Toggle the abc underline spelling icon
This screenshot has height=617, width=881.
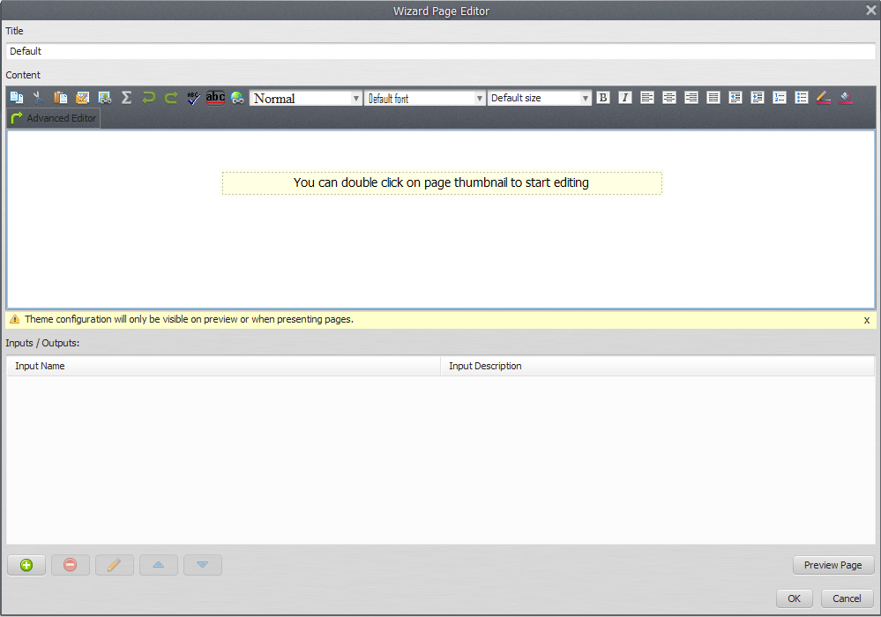[215, 98]
